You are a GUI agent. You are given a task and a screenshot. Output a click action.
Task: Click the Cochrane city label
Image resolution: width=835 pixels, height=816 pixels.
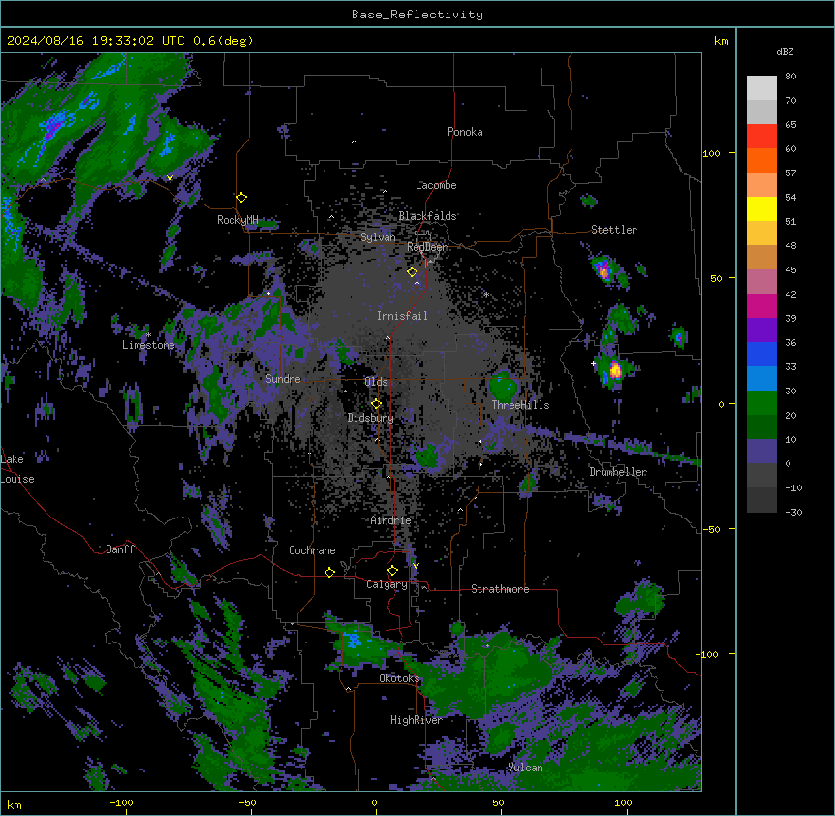tap(312, 550)
